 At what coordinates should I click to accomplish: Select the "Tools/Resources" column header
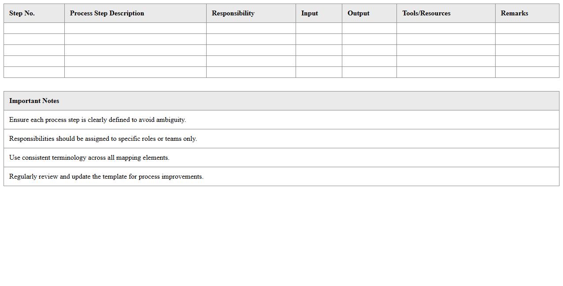[x=426, y=13]
